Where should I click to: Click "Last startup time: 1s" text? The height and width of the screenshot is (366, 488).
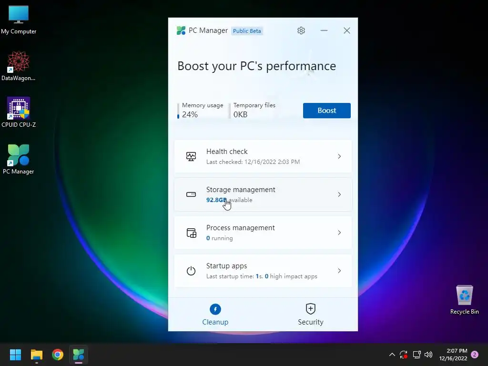click(234, 276)
